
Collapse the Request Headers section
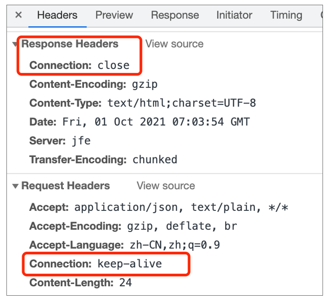pos(16,186)
